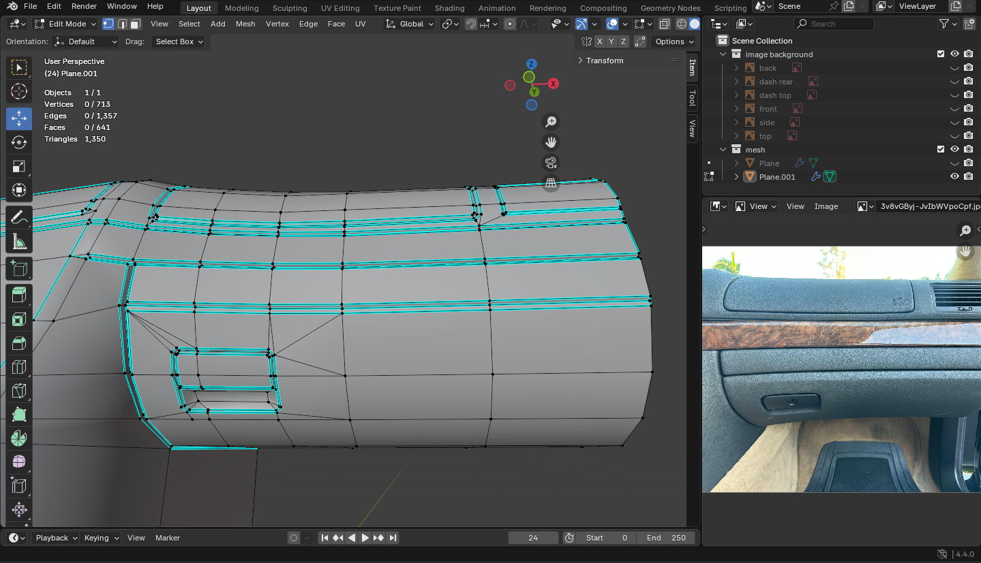Image resolution: width=981 pixels, height=563 pixels.
Task: Enable face select mode
Action: [x=135, y=24]
